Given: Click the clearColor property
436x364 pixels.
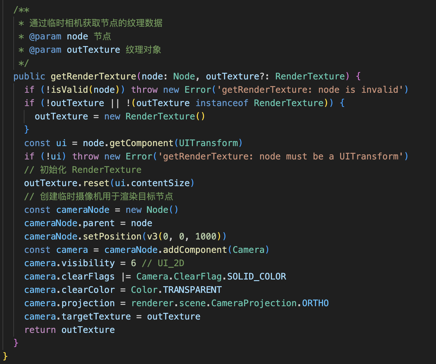Looking at the screenshot, I should coord(88,290).
